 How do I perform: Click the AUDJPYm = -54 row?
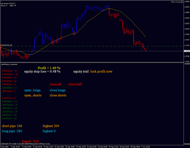pyautogui.click(x=10, y=112)
